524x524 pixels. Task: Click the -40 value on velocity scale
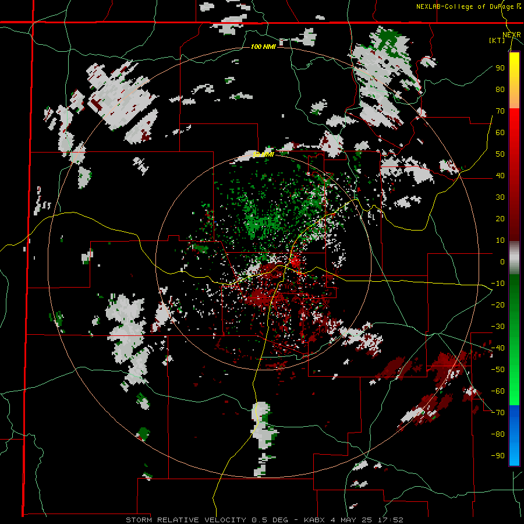coord(498,348)
